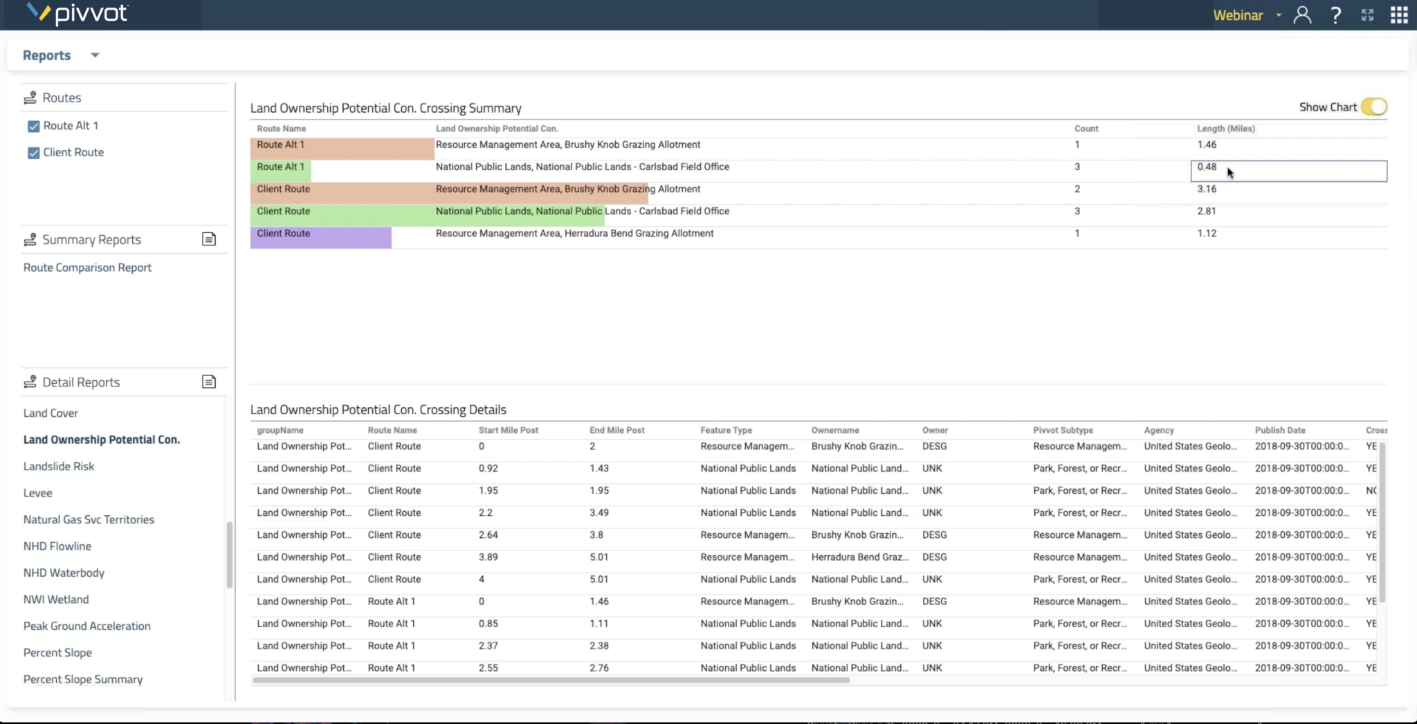Uncheck the Client Route checkbox
Image resolution: width=1417 pixels, height=724 pixels.
click(x=33, y=153)
